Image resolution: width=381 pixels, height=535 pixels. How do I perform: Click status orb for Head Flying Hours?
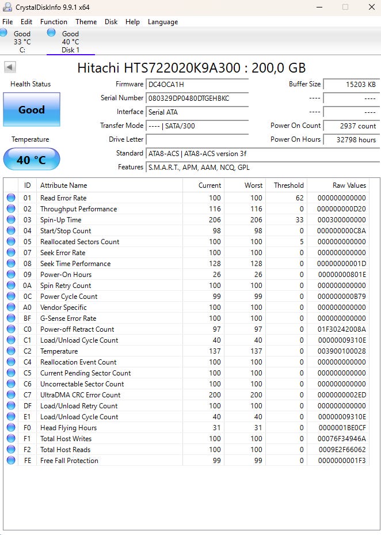pos(11,427)
